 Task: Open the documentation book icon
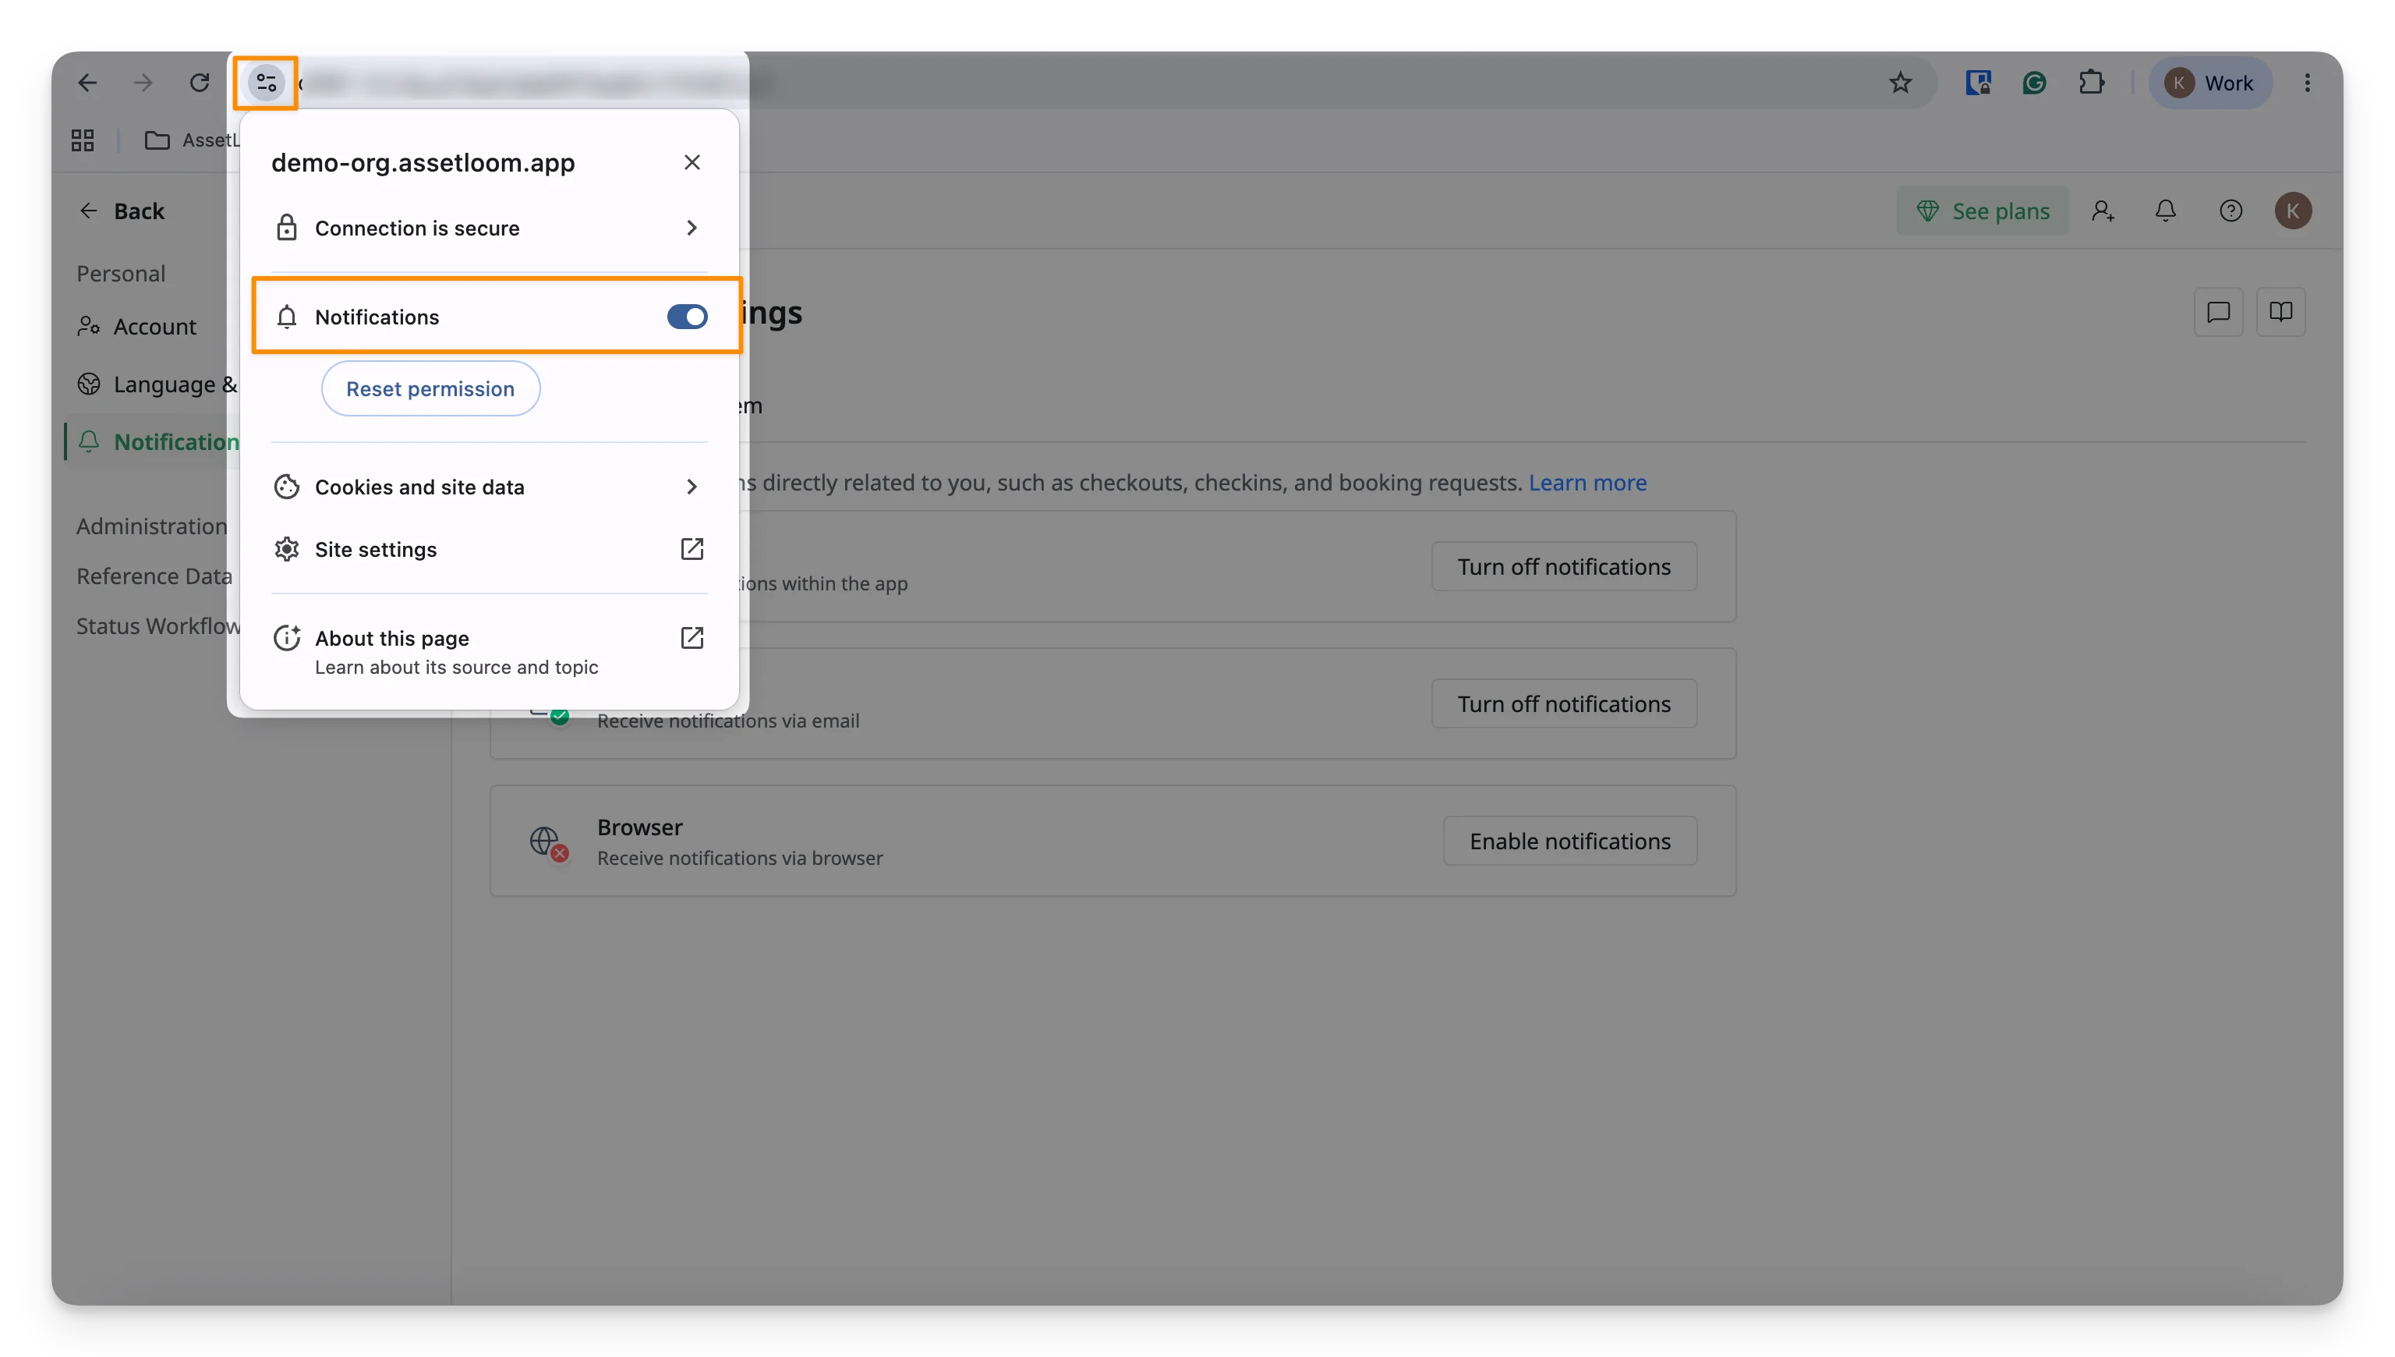(x=2280, y=311)
